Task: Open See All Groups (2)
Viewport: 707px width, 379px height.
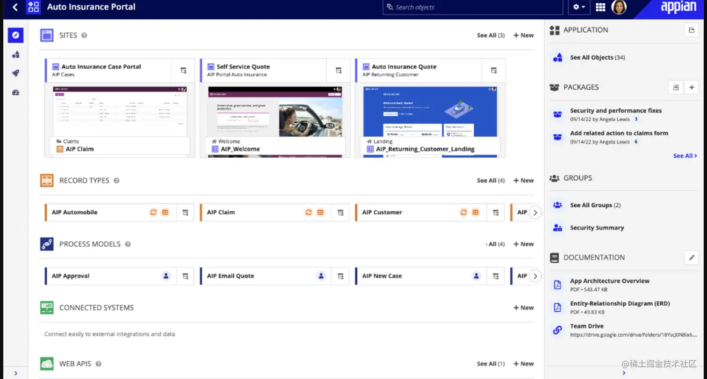Action: [595, 205]
